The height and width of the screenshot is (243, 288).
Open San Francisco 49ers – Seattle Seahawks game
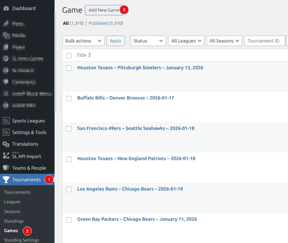pos(136,128)
